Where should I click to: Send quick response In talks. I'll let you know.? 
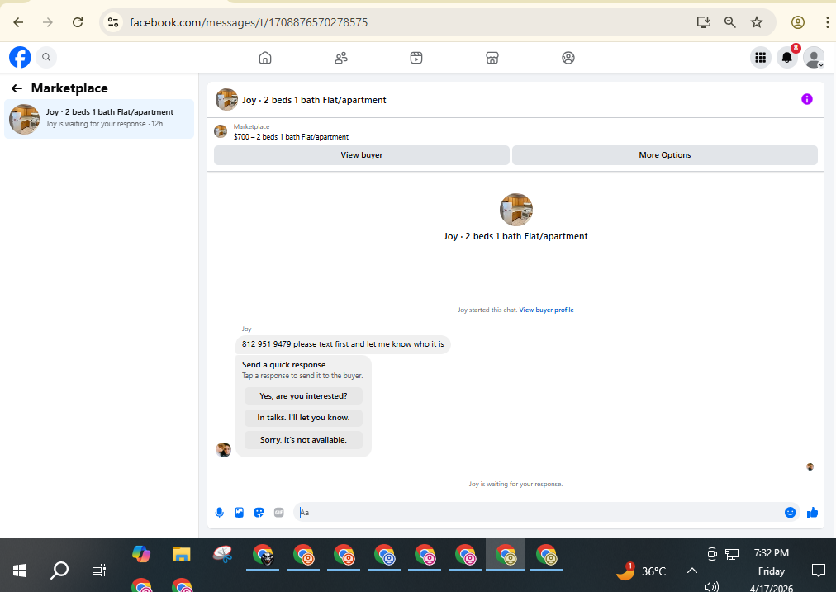[303, 418]
